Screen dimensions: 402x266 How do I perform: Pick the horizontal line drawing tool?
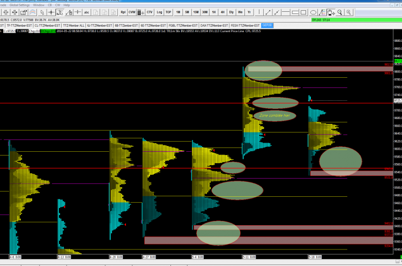(x=286, y=12)
